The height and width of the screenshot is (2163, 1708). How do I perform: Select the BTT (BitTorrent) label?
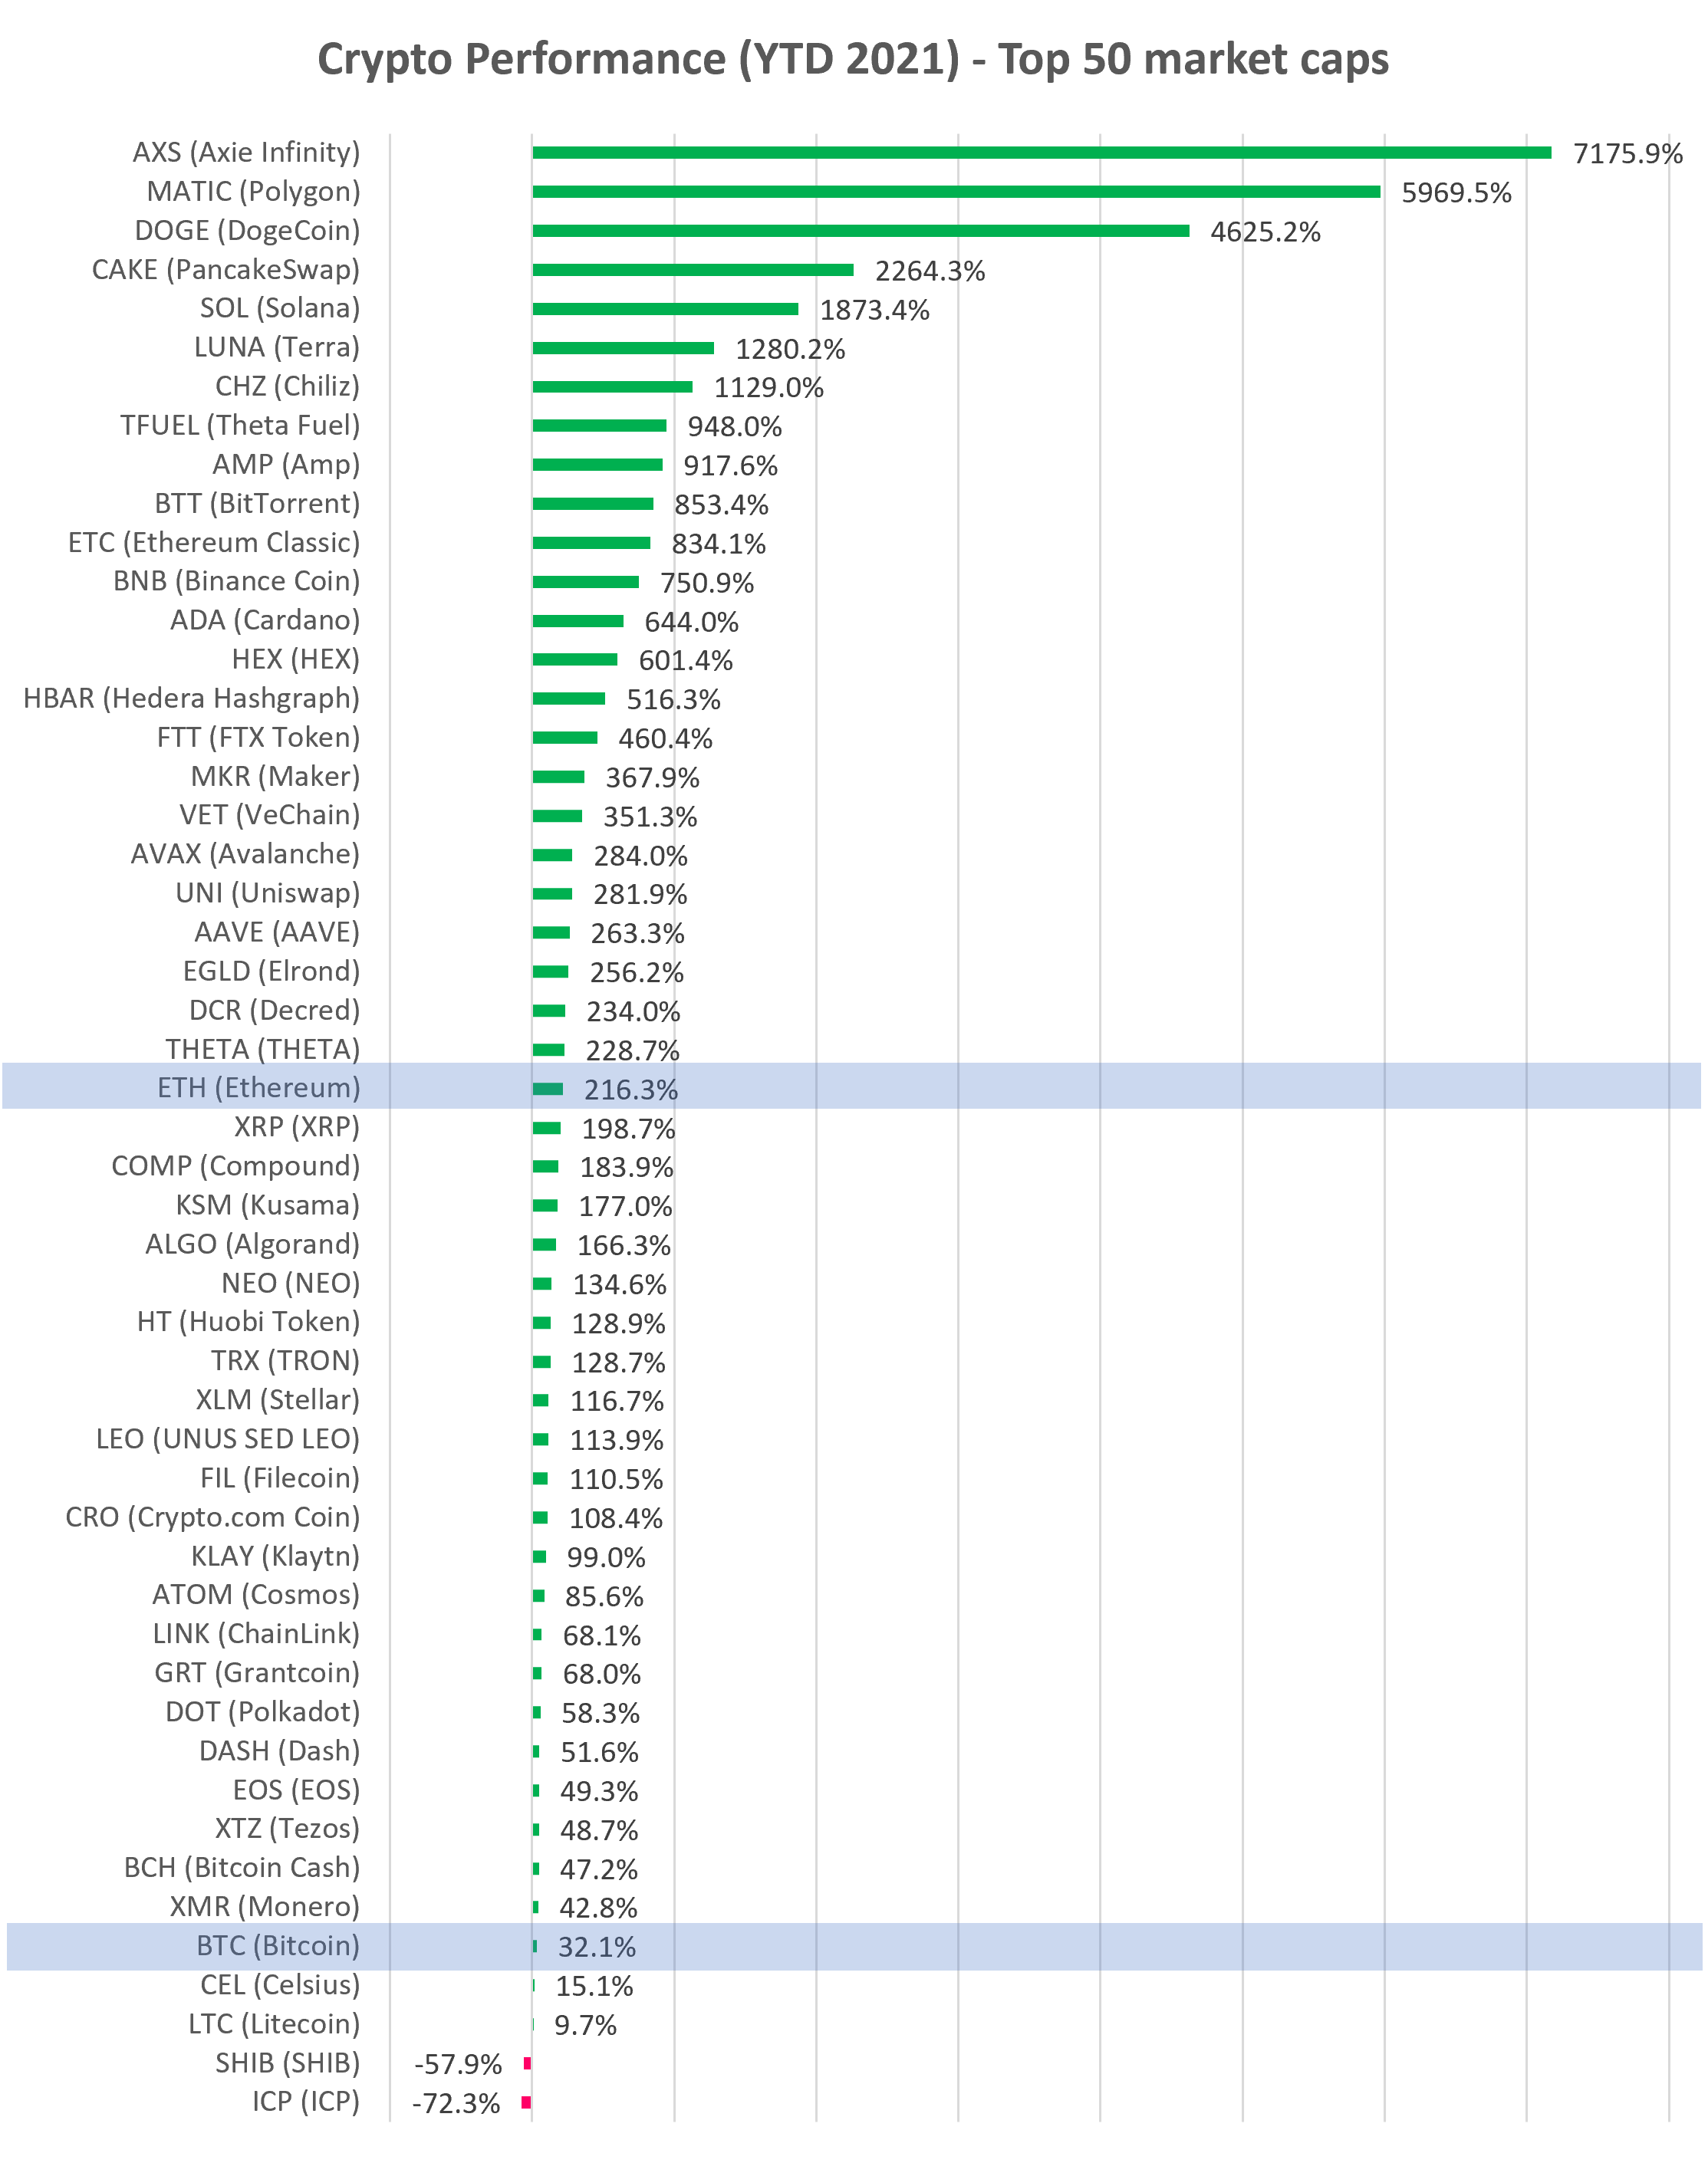pyautogui.click(x=257, y=503)
